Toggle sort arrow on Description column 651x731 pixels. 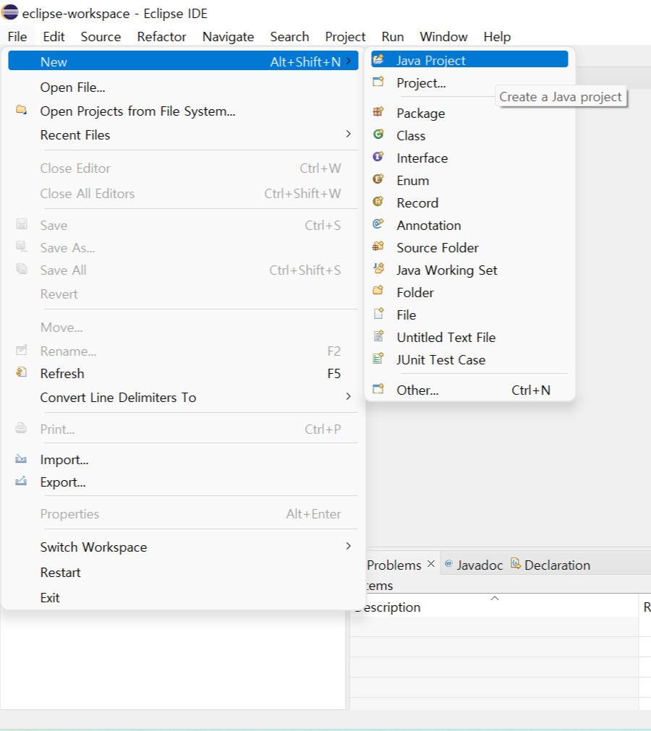click(x=495, y=598)
